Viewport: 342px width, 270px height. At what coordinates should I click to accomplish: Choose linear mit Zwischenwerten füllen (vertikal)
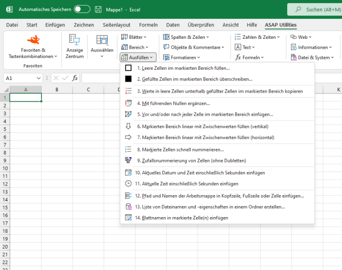pos(217,126)
